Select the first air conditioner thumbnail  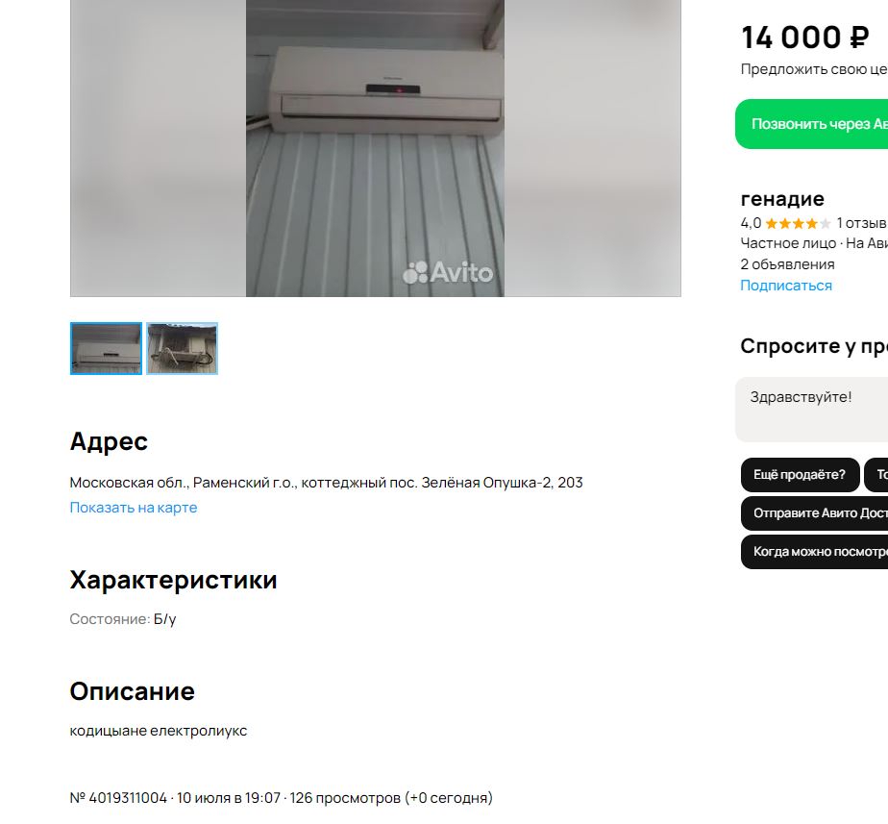pyautogui.click(x=106, y=348)
